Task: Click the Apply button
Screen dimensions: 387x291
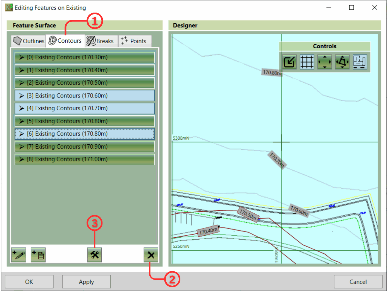Action: (x=86, y=282)
